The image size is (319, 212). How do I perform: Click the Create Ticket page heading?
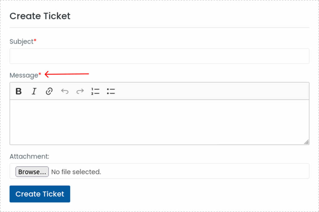click(40, 16)
